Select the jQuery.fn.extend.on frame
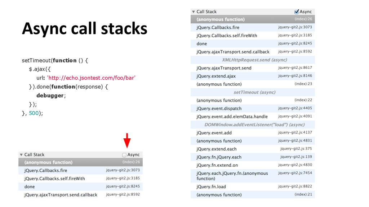369x207 pixels. point(253,165)
